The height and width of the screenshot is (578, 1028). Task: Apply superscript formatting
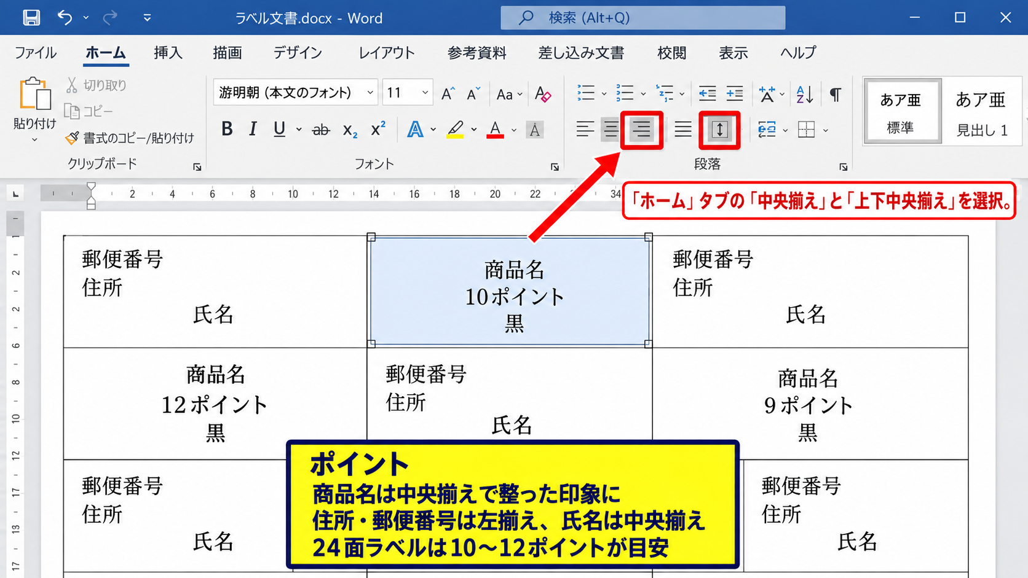point(378,129)
